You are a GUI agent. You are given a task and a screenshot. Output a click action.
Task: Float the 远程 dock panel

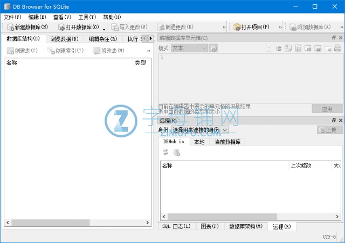click(334, 120)
